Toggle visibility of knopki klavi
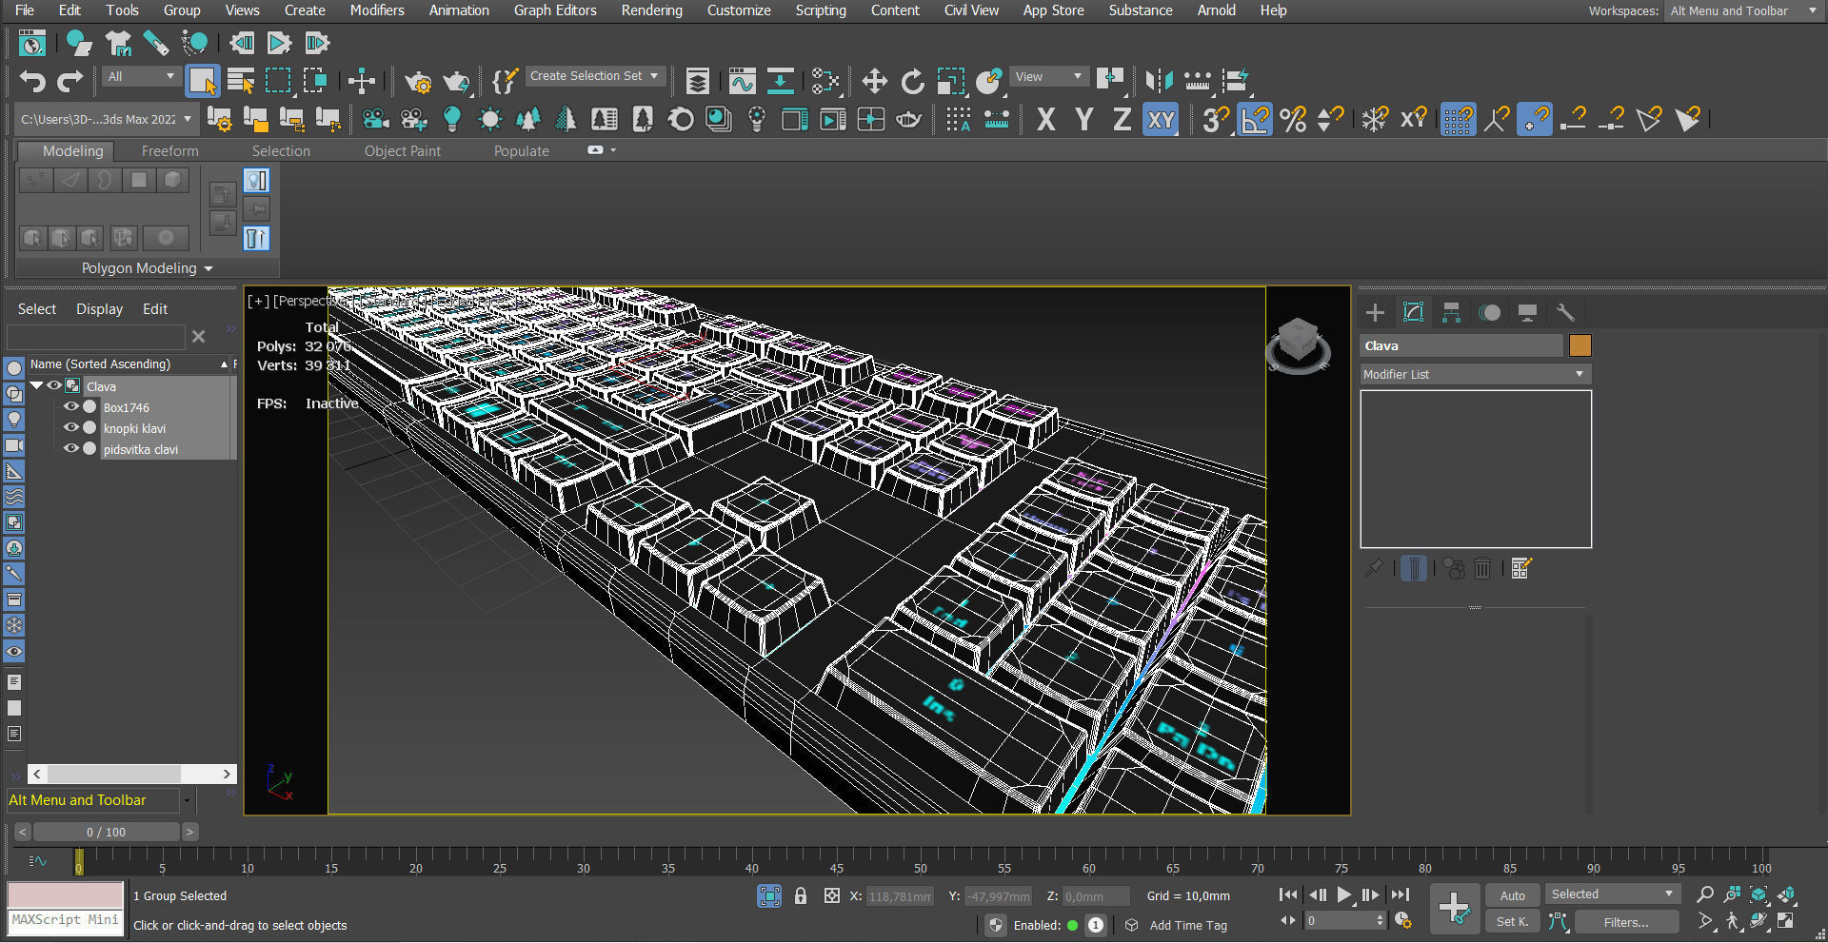 click(70, 428)
